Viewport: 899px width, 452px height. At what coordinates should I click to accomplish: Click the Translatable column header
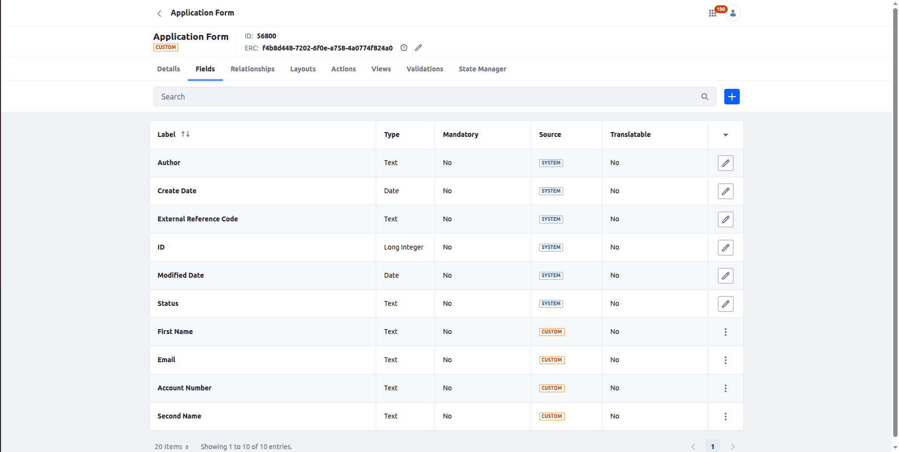coord(631,134)
